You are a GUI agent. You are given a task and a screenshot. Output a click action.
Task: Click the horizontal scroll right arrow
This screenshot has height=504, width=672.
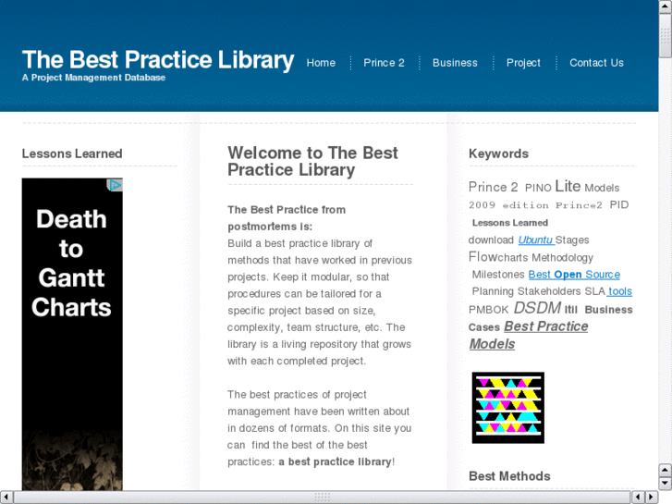point(652,498)
